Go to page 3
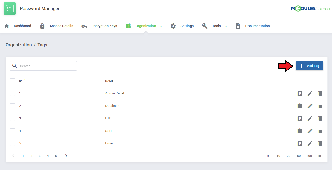This screenshot has width=332, height=170. (x=40, y=156)
